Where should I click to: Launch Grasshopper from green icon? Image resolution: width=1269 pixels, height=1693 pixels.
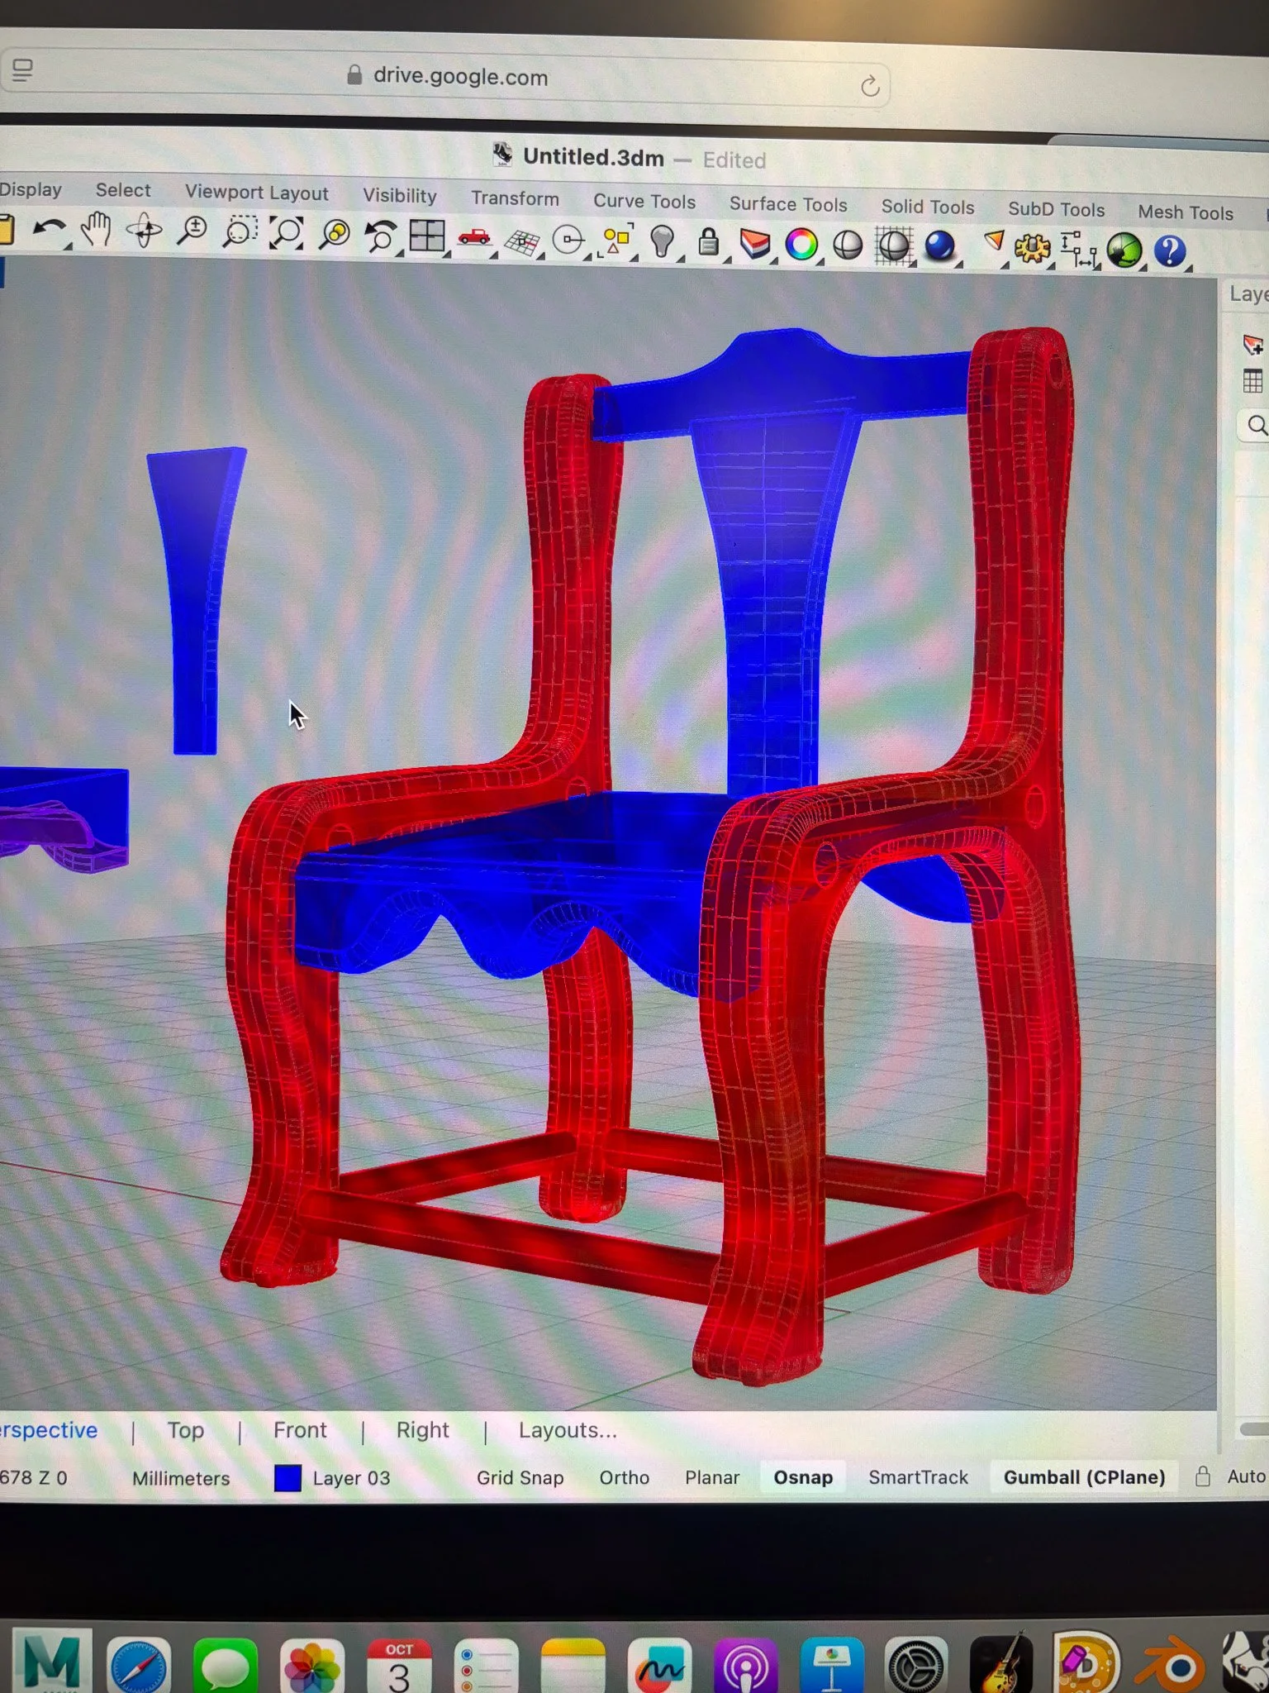[x=1124, y=250]
